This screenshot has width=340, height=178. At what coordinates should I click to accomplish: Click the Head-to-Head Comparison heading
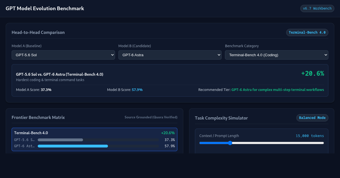click(x=38, y=32)
